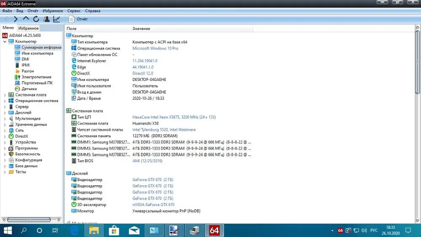Click the Программы tree icon
Viewport: 421px width, 237px height.
11,148
